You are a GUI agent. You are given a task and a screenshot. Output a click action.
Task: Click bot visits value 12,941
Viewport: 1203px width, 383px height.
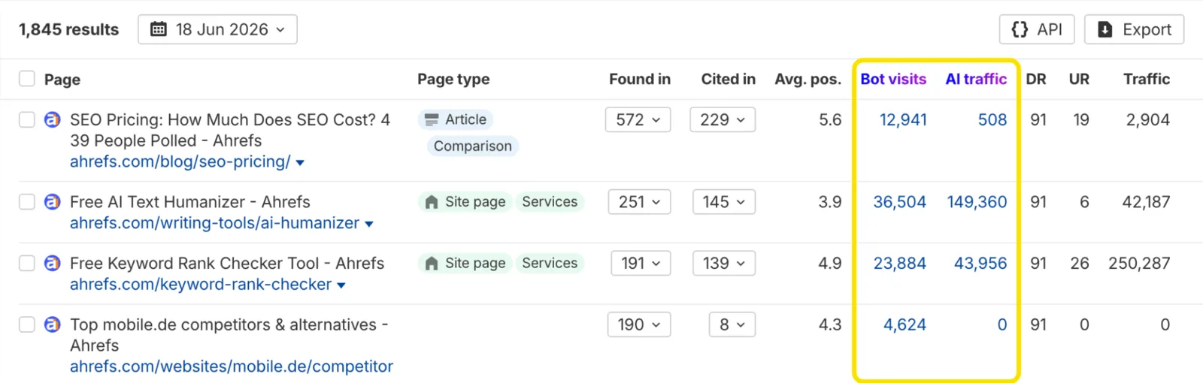point(903,119)
